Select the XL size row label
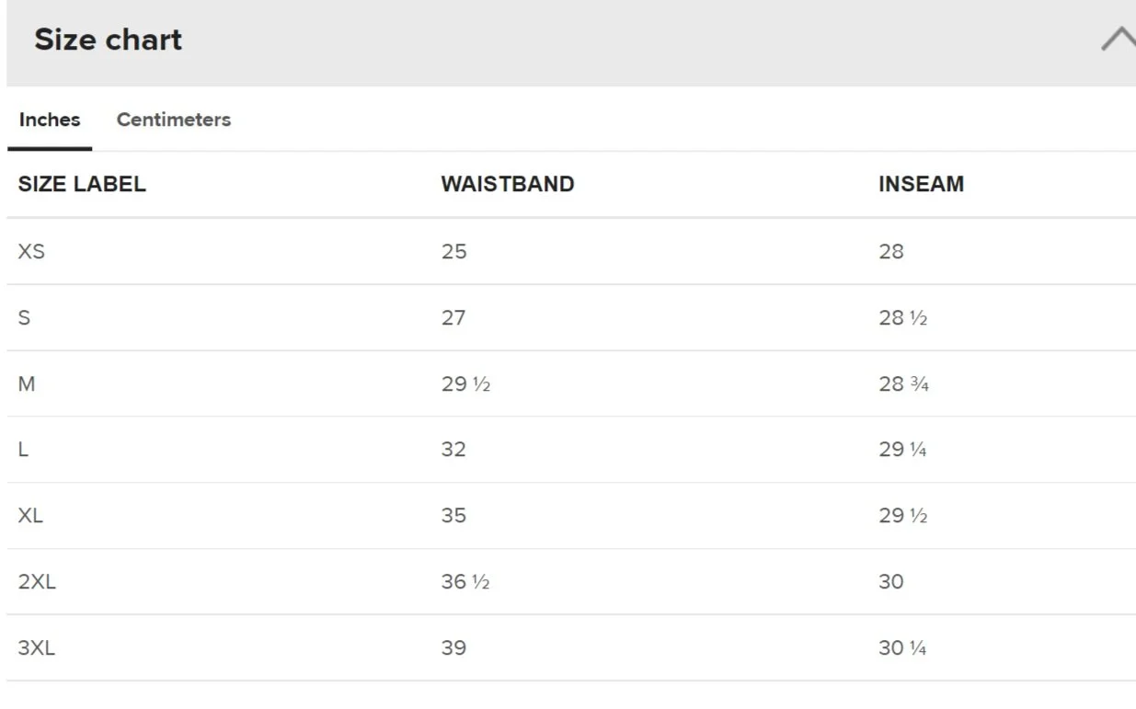 click(30, 516)
